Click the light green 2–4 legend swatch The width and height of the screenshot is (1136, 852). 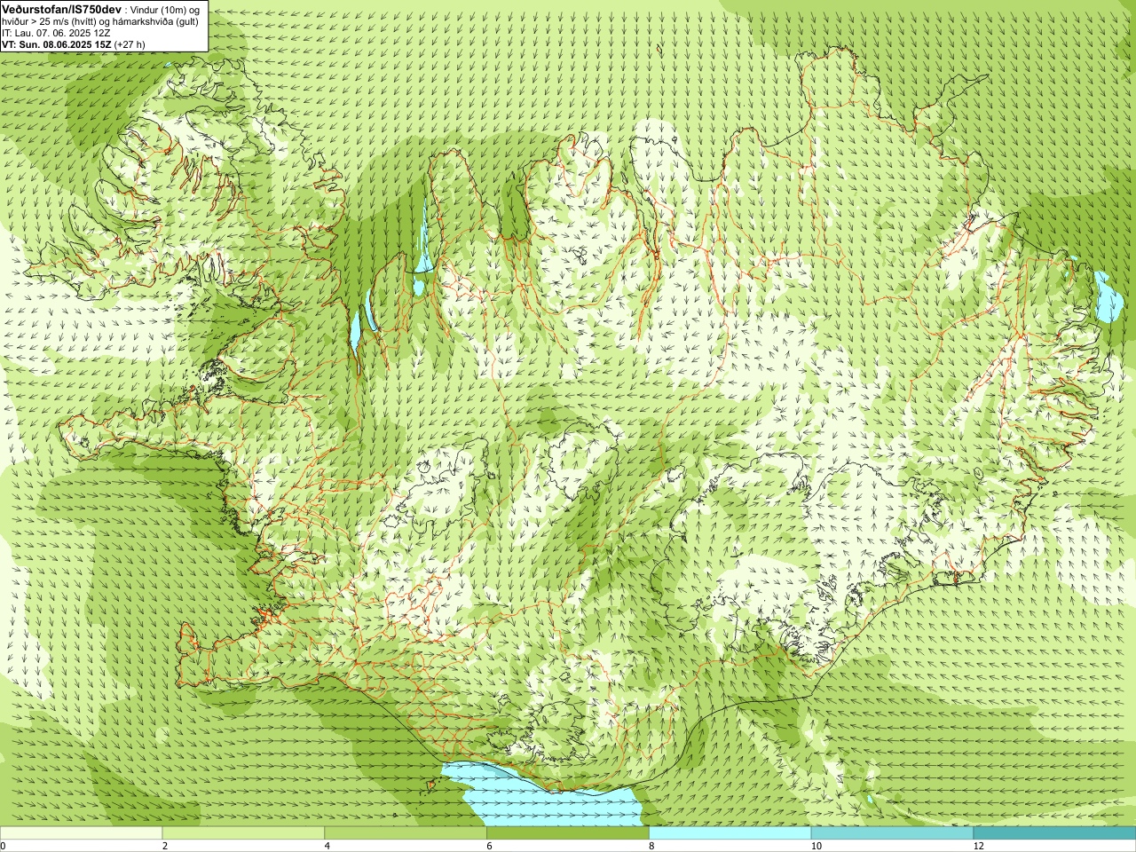tap(243, 832)
